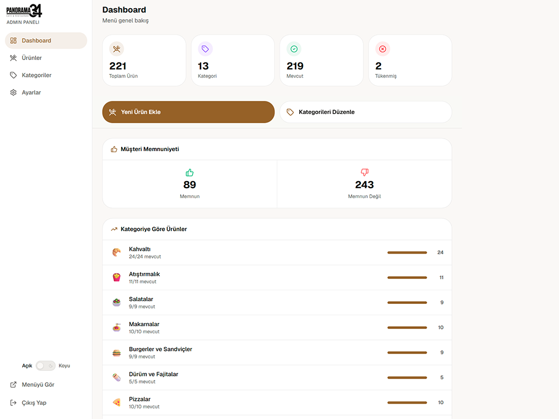Select the Dashboard sidebar item
This screenshot has height=419, width=559.
pos(46,40)
